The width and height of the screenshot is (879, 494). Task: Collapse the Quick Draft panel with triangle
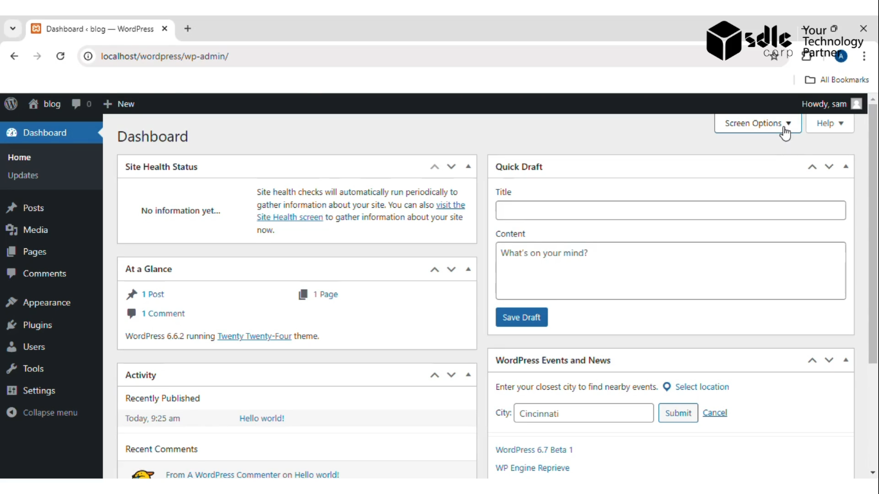coord(846,167)
